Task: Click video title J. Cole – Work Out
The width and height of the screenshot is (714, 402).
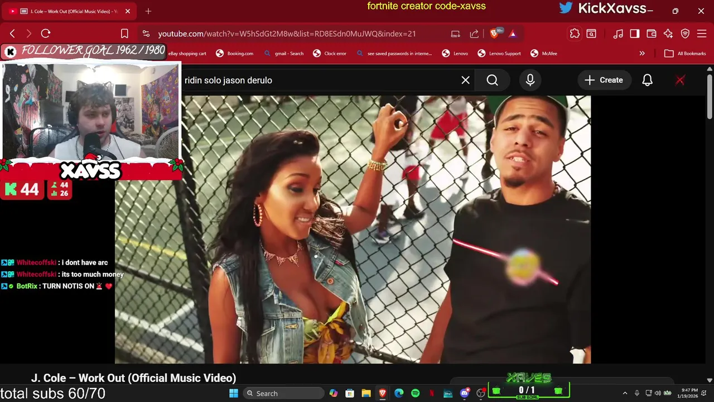Action: [134, 378]
